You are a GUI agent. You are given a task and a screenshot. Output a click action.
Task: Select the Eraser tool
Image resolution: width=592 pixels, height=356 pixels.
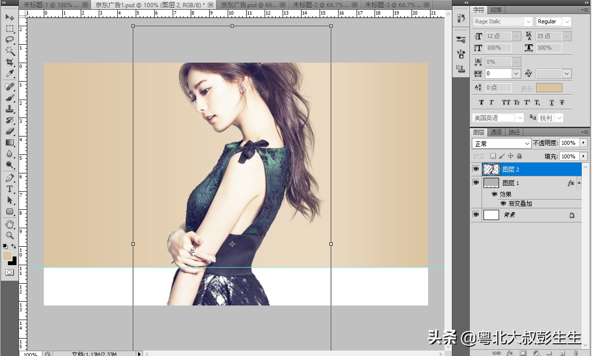point(10,131)
